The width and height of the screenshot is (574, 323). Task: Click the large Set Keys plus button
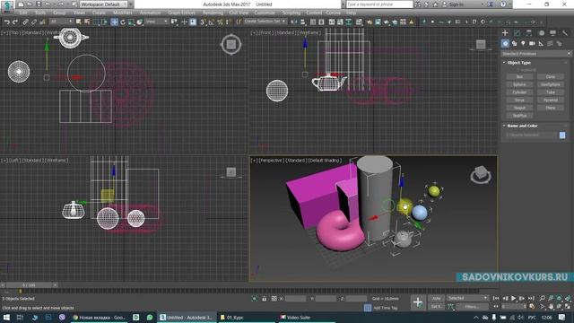(418, 302)
